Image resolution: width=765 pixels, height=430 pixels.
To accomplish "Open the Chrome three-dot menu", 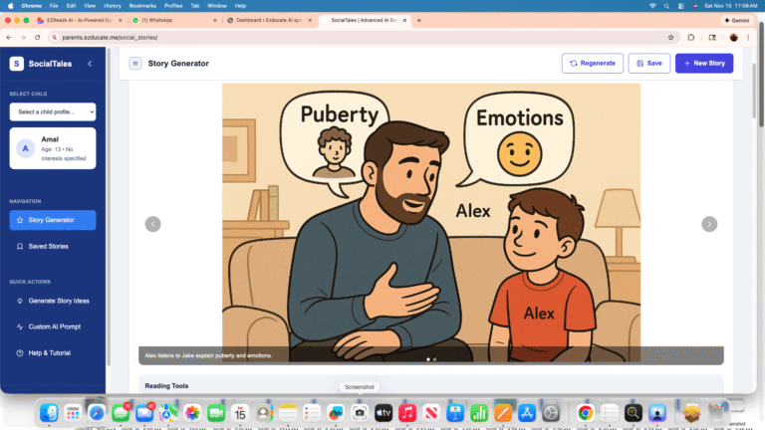I will click(748, 38).
